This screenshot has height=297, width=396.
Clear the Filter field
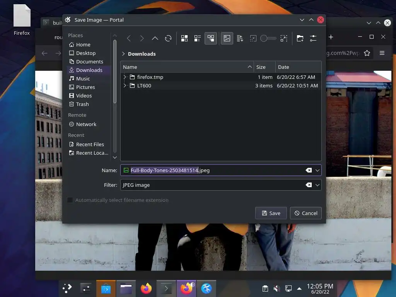tap(309, 185)
